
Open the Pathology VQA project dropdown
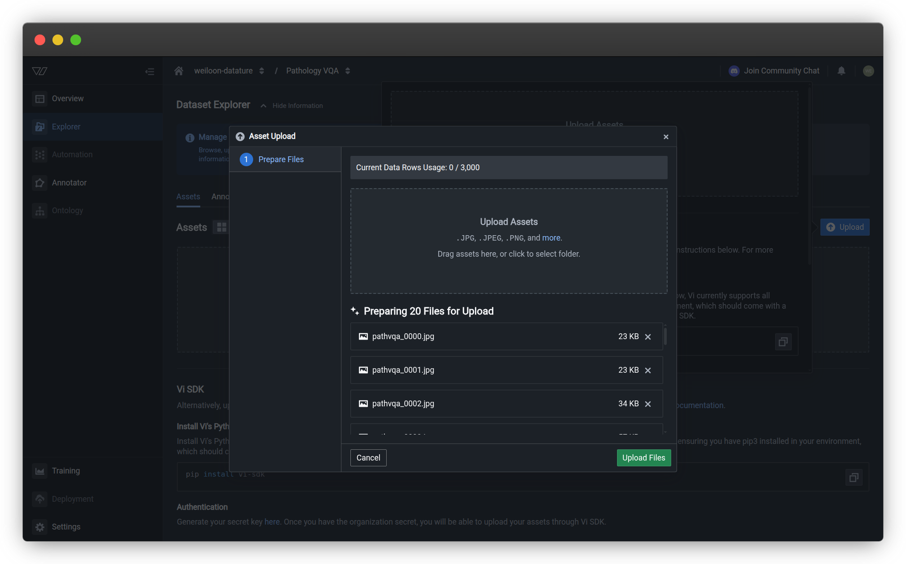click(x=348, y=70)
